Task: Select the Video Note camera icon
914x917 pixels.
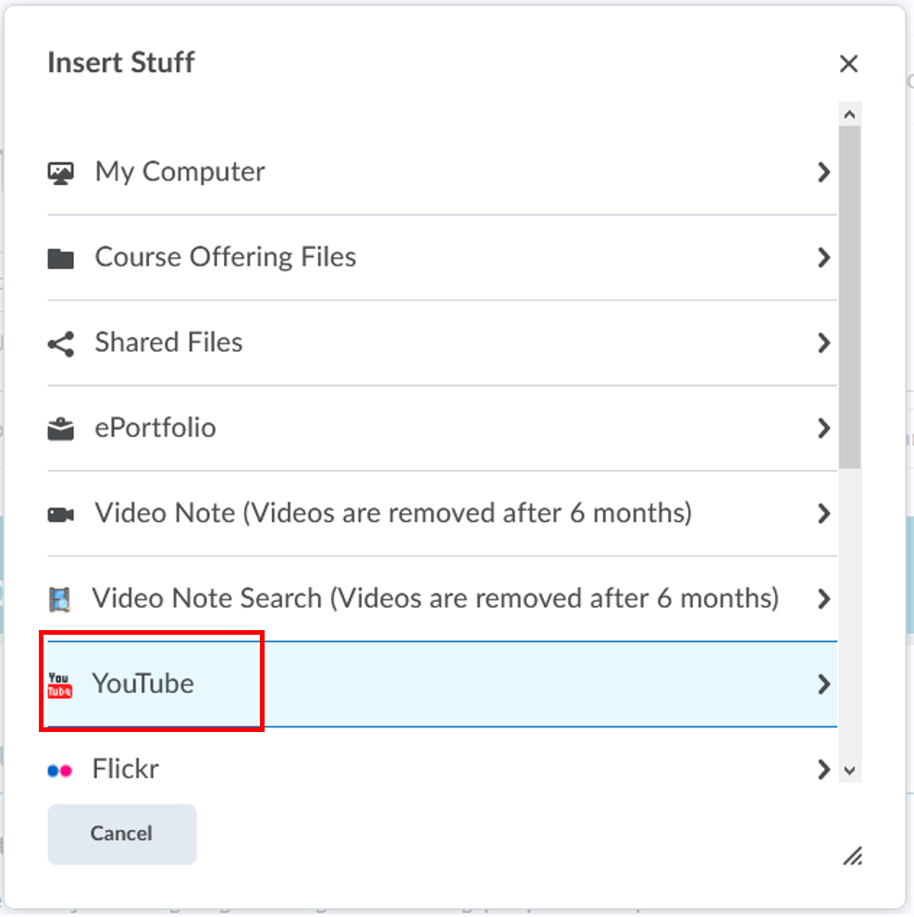Action: point(59,513)
